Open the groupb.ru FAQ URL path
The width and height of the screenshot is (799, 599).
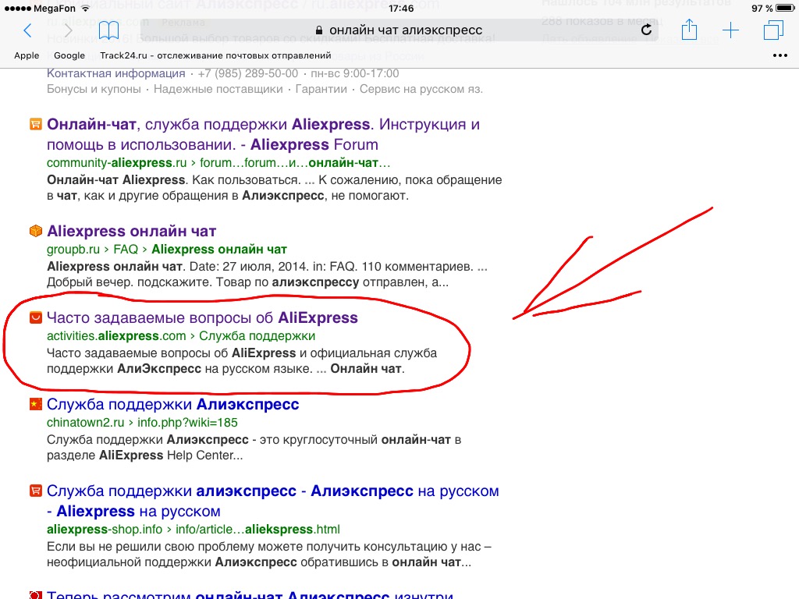167,249
